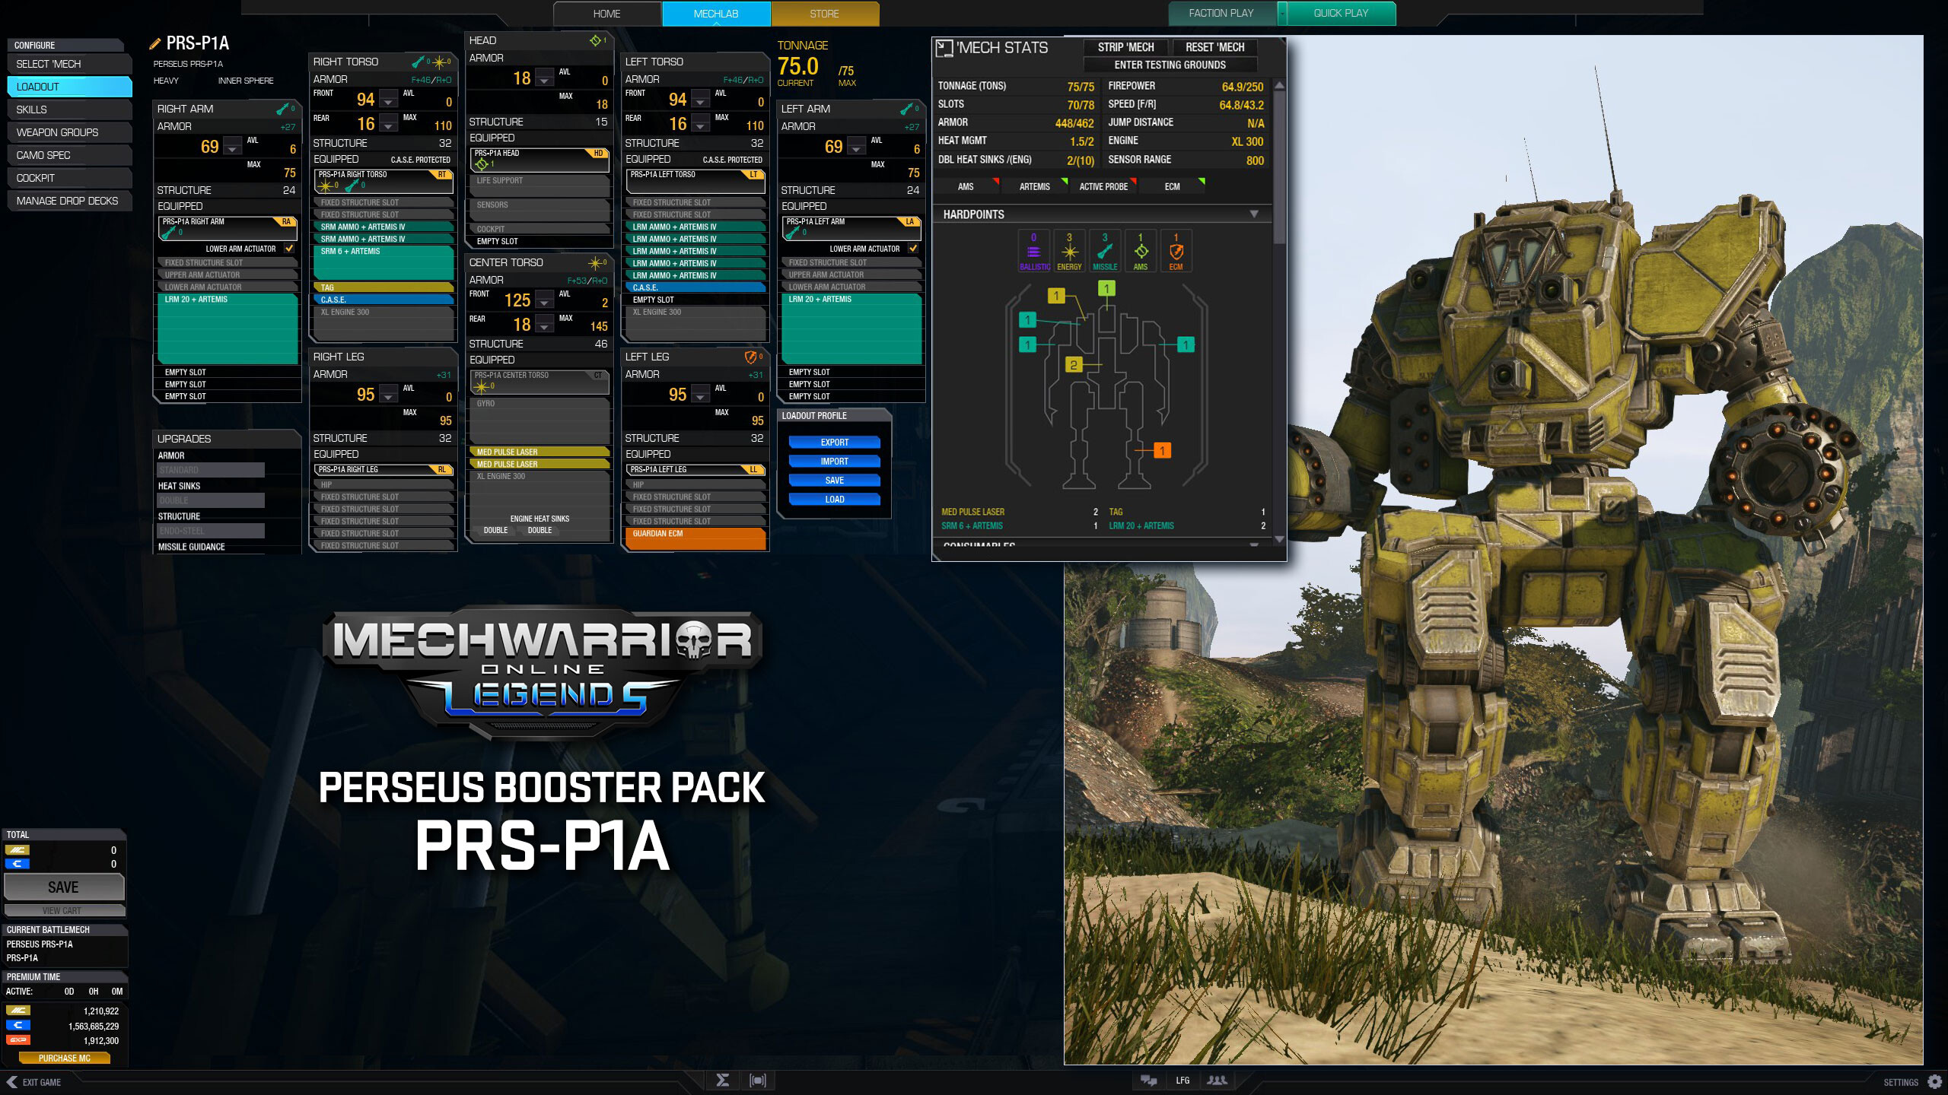Toggle the AMS equipment filter
The image size is (1948, 1095).
click(967, 186)
